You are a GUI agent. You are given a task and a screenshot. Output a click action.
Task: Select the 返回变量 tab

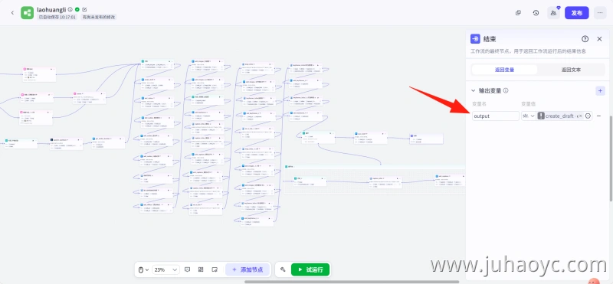coord(504,70)
